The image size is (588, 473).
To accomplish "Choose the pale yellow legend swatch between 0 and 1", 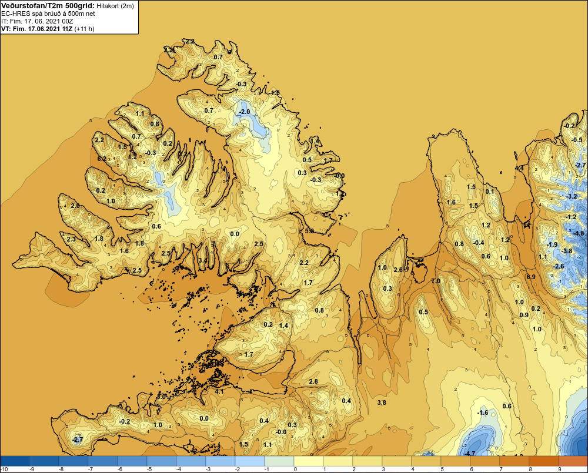I will click(x=309, y=460).
